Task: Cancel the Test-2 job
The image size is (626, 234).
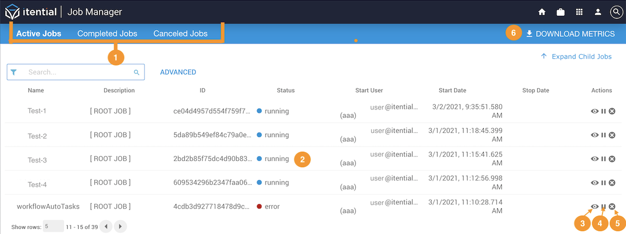Action: (x=612, y=135)
